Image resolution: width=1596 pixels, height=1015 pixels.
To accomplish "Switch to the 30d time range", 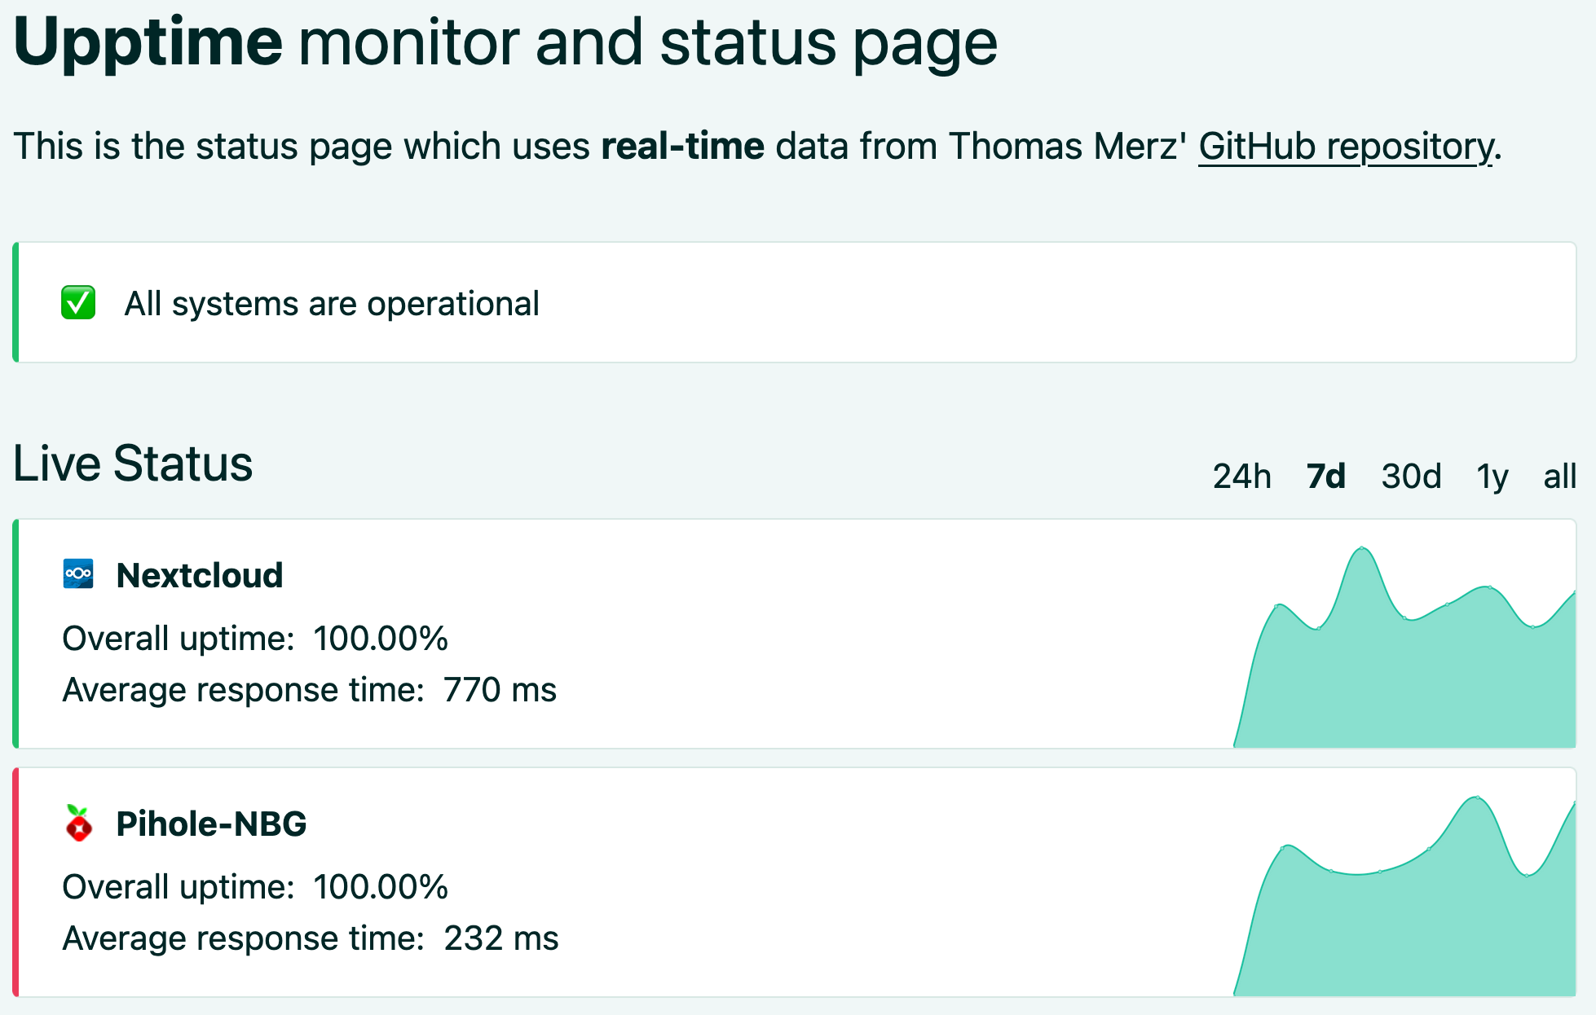I will coord(1411,477).
